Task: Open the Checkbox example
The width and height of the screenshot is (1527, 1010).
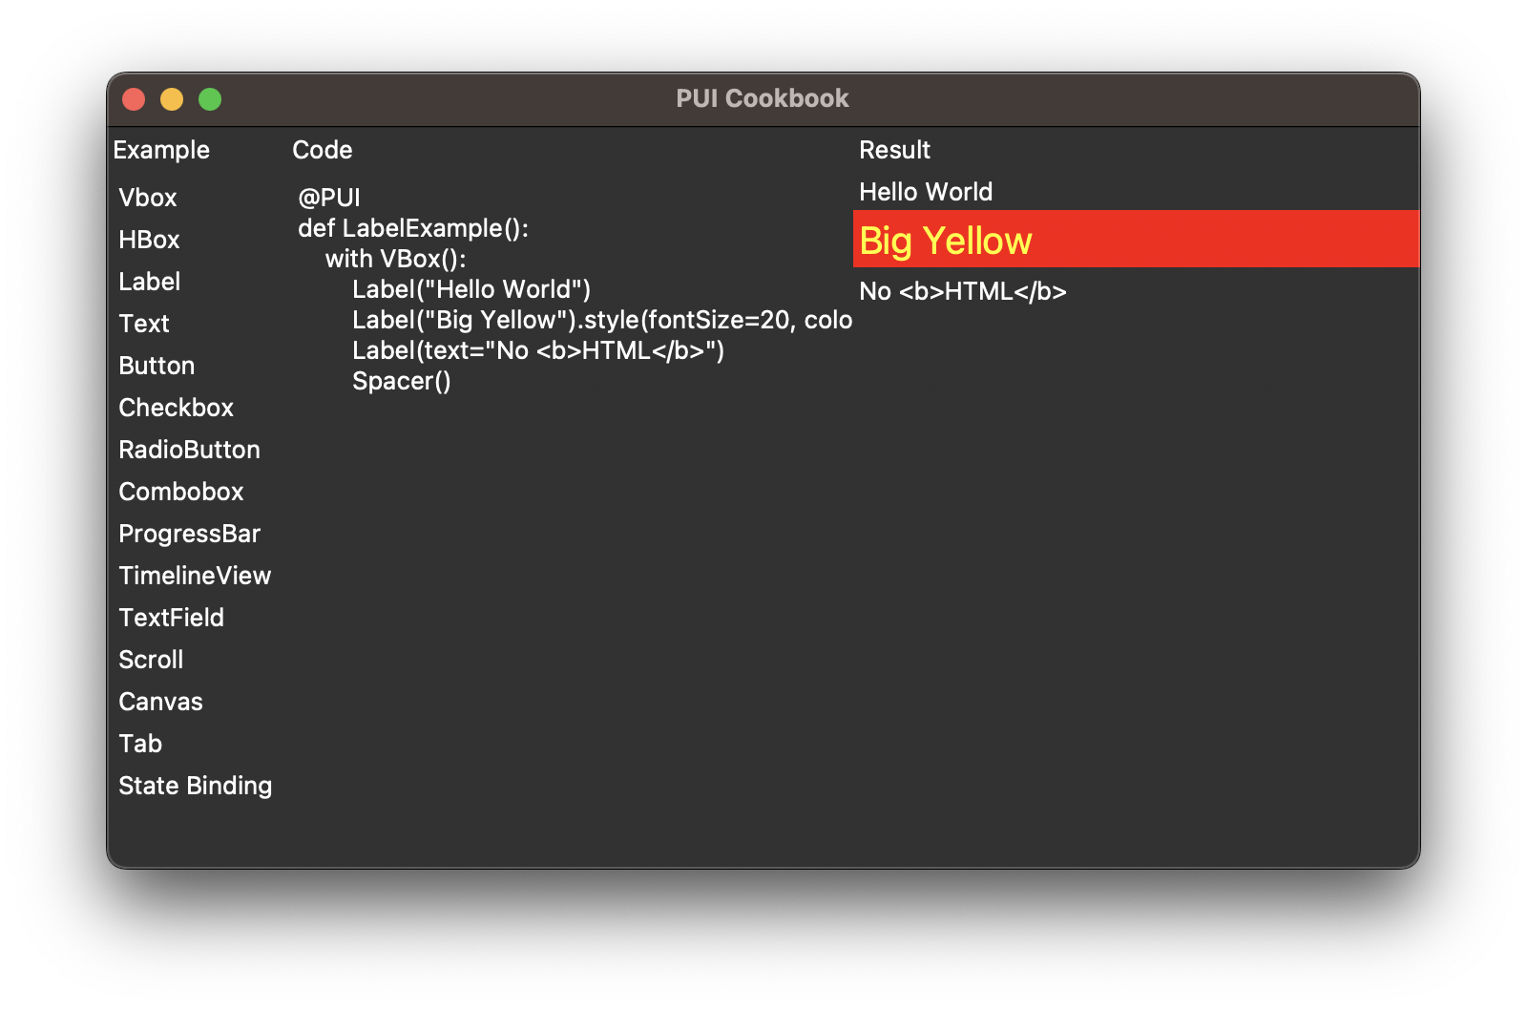Action: [176, 408]
